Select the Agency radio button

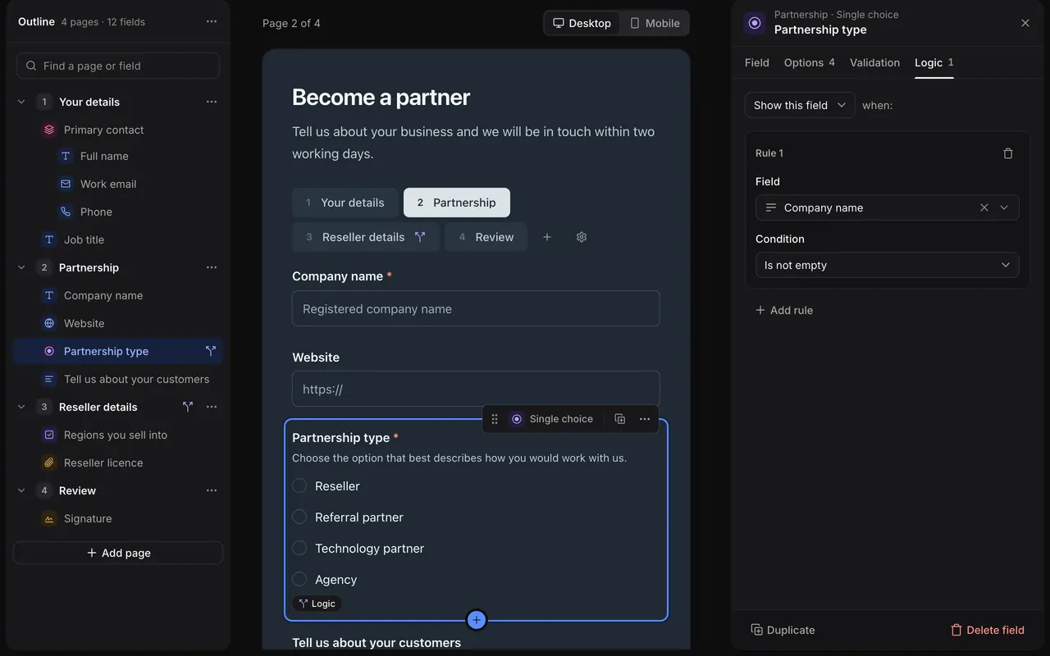click(x=299, y=579)
